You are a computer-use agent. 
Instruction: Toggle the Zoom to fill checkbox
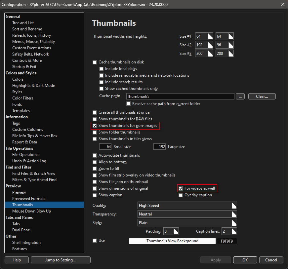[x=95, y=169]
